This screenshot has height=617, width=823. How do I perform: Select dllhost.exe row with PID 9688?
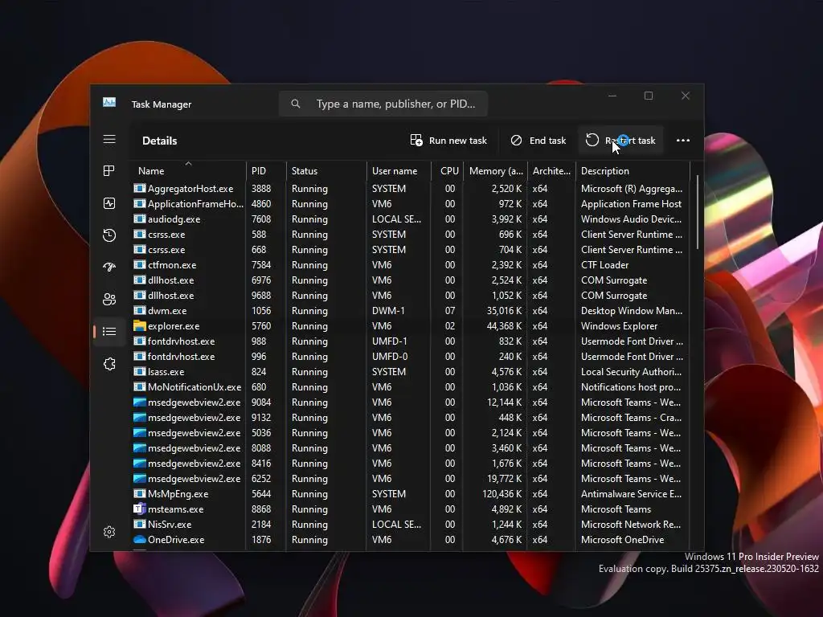[411, 296]
